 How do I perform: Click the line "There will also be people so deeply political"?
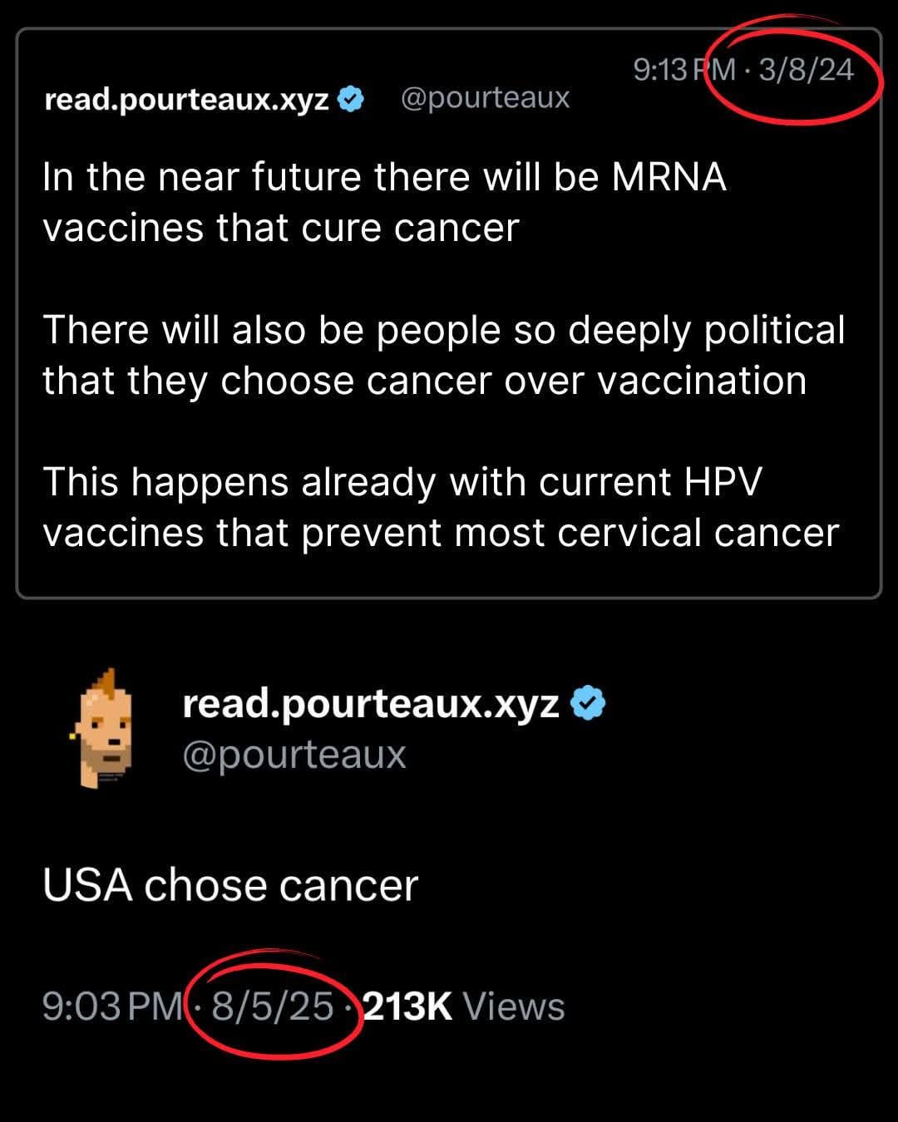(x=444, y=331)
